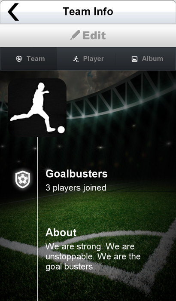The image size is (176, 301).
Task: Tap the 3 players joined text
Action: [x=76, y=187]
